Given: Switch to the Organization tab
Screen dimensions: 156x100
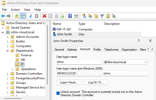Looking at the screenshot, I should click(129, 50).
